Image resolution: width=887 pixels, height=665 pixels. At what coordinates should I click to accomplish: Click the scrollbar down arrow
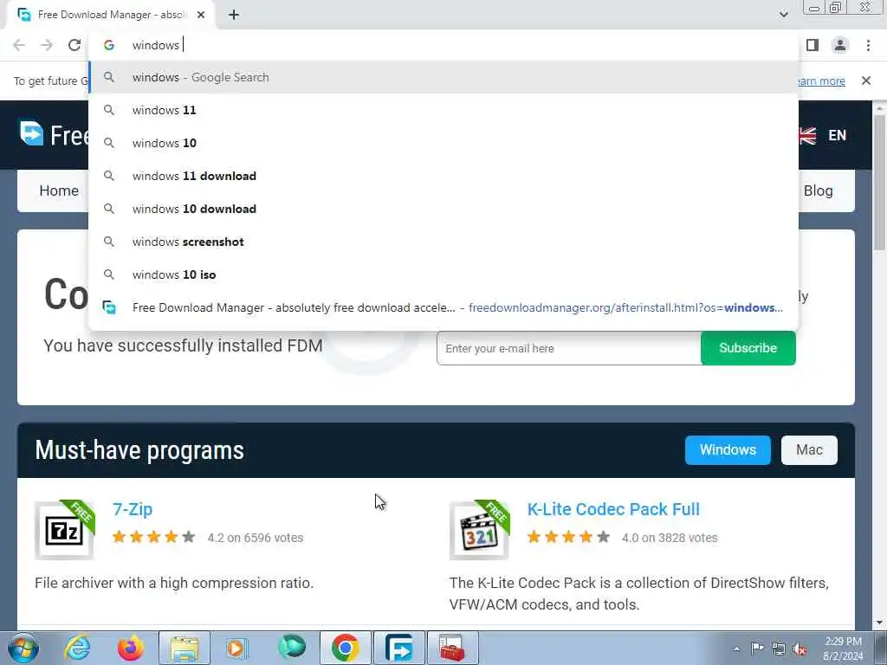tap(879, 623)
